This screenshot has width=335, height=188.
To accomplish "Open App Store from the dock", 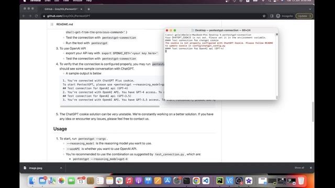I will pos(167,181).
